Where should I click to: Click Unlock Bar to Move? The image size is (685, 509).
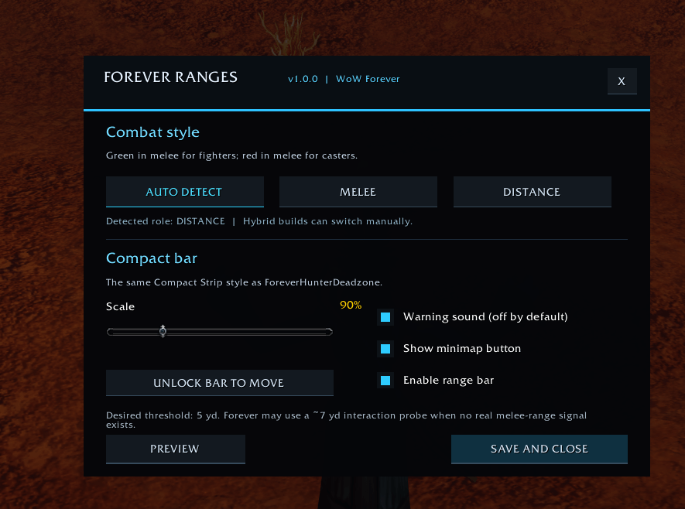pos(219,383)
